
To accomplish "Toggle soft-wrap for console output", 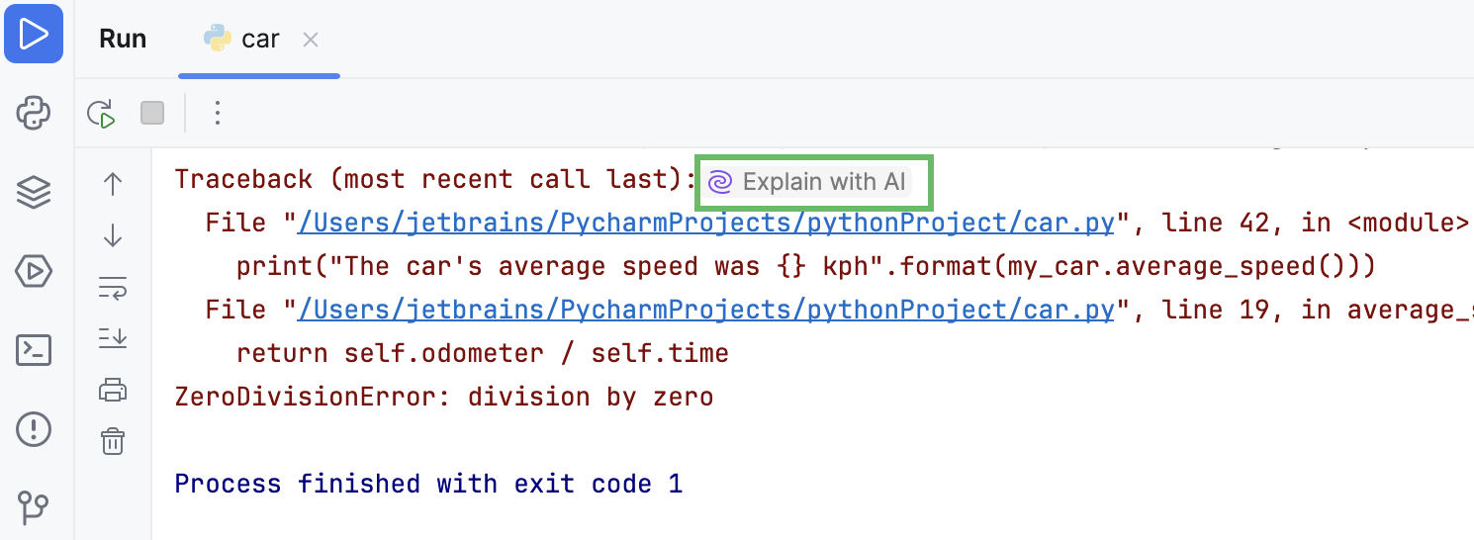I will tap(113, 288).
